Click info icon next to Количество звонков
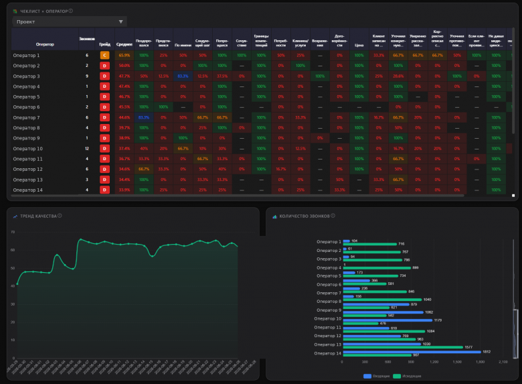The height and width of the screenshot is (384, 522). tap(333, 216)
